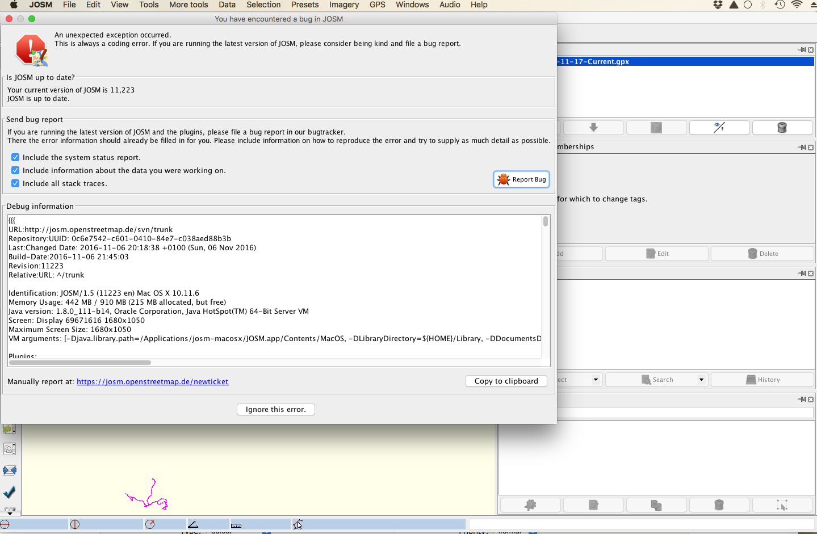Click the trash icon to delete layer
This screenshot has width=817, height=534.
pos(782,128)
